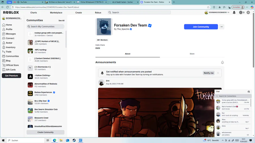Open Inventory in the sidebar

tap(10, 47)
